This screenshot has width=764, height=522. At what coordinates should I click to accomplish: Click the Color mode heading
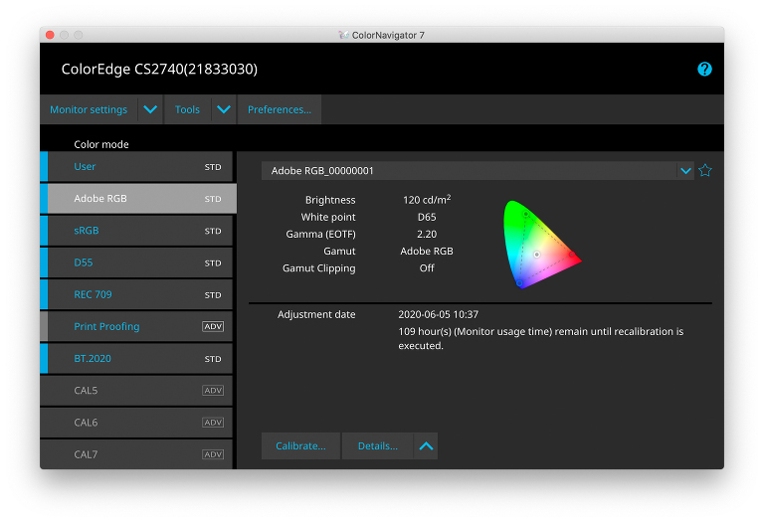(x=101, y=144)
